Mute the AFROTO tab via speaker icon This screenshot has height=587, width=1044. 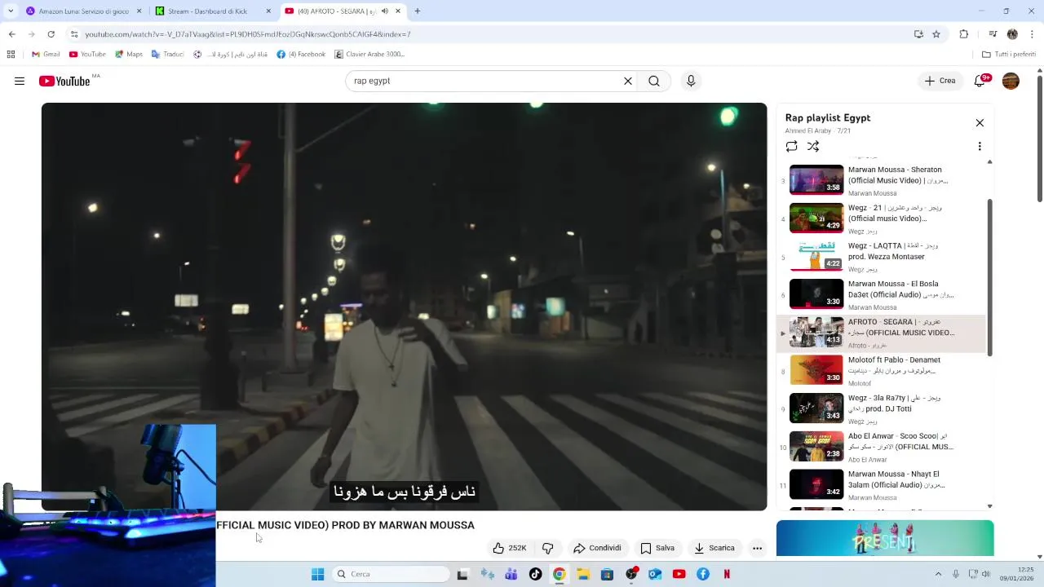[x=385, y=11]
